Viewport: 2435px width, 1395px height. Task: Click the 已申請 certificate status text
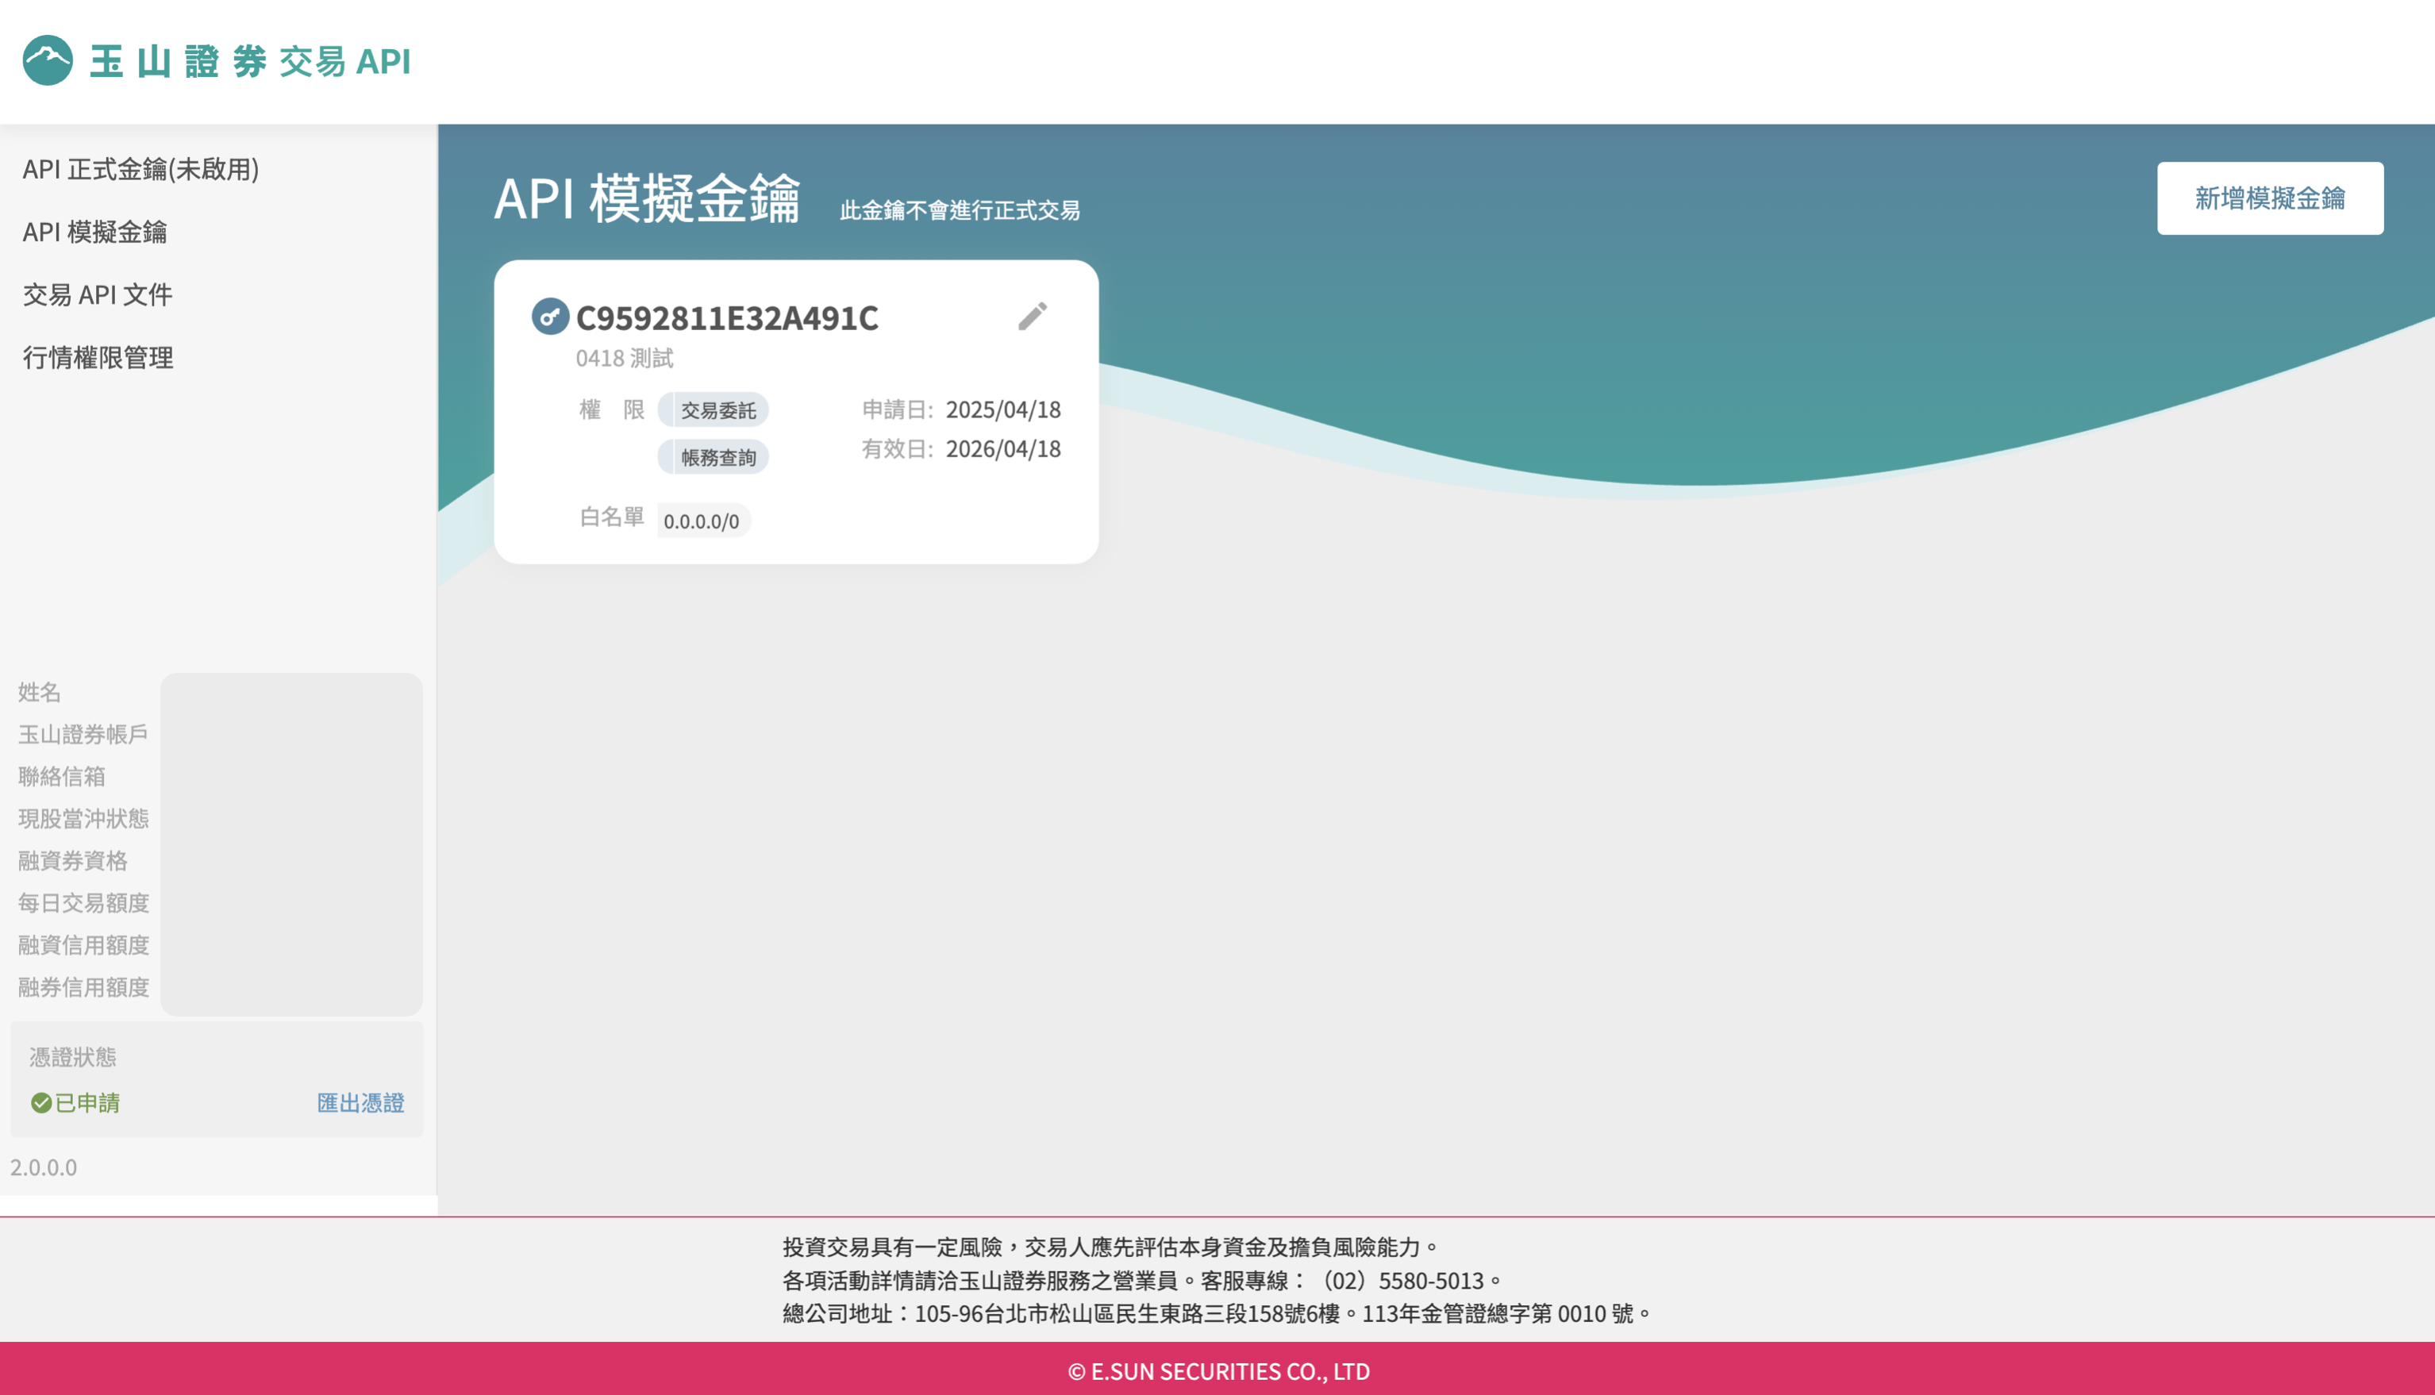(x=87, y=1103)
